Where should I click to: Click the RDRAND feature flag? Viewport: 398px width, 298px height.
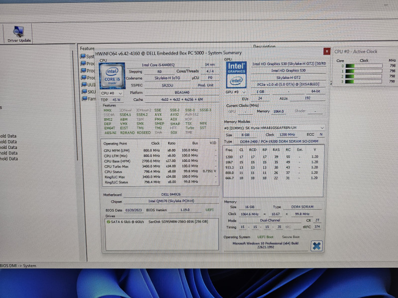(x=127, y=133)
